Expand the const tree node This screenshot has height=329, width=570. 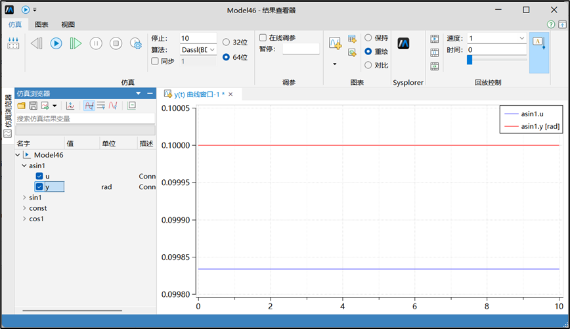[24, 208]
